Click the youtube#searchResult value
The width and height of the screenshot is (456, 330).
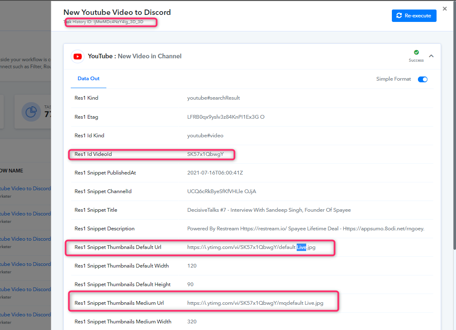[x=214, y=98]
